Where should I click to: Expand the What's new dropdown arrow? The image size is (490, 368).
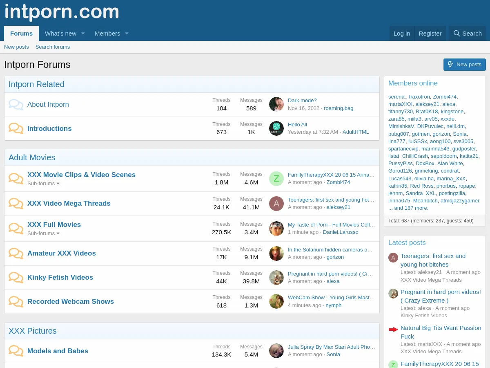83,34
